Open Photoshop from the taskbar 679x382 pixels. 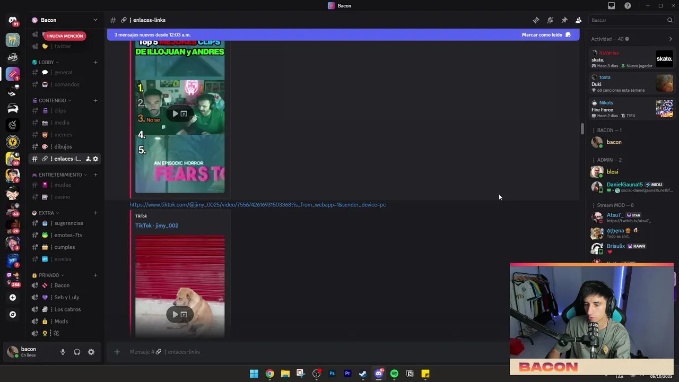[x=332, y=374]
